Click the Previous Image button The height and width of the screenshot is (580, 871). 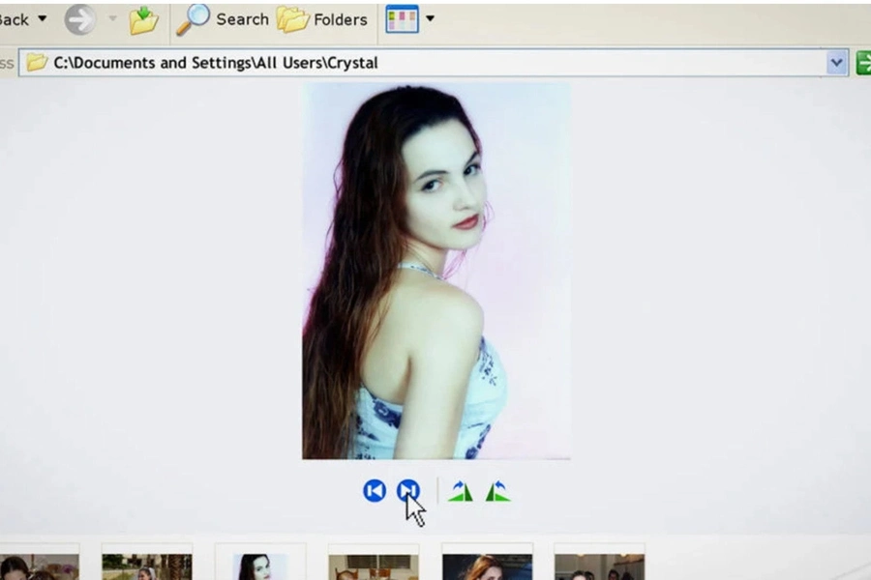click(375, 491)
